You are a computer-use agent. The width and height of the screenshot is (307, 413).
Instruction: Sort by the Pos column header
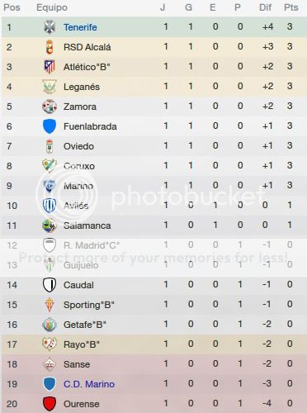[12, 7]
